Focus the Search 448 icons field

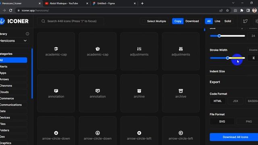click(x=71, y=21)
